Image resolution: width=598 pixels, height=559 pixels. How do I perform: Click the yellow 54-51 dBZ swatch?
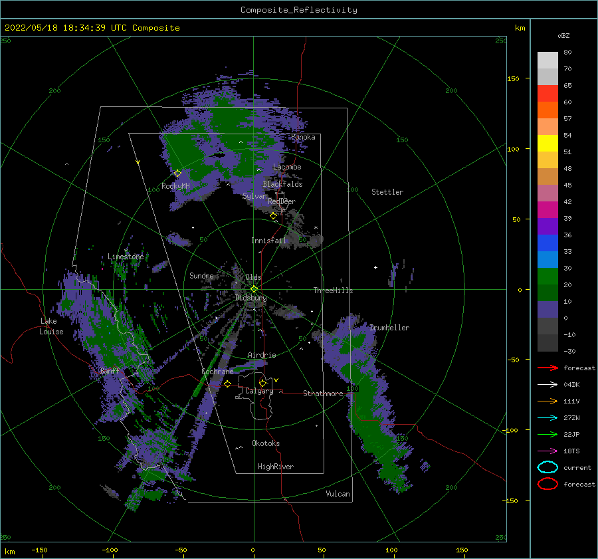point(548,144)
